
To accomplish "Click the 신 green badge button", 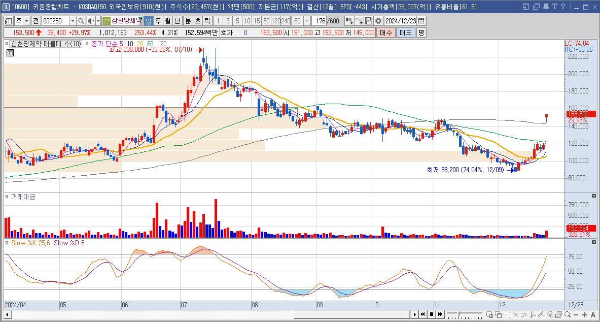I will pyautogui.click(x=107, y=21).
